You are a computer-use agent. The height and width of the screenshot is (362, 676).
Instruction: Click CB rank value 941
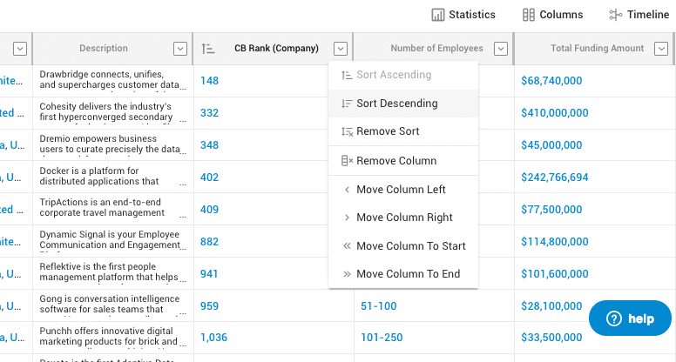[209, 274]
